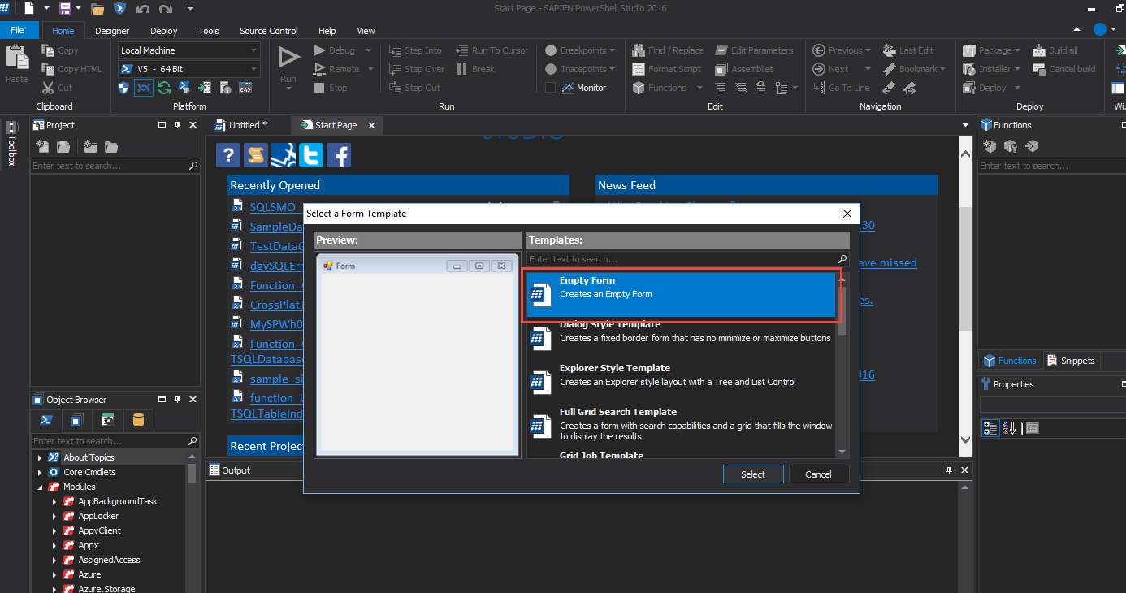Click the Form preview thumbnail
The height and width of the screenshot is (593, 1126).
click(417, 353)
